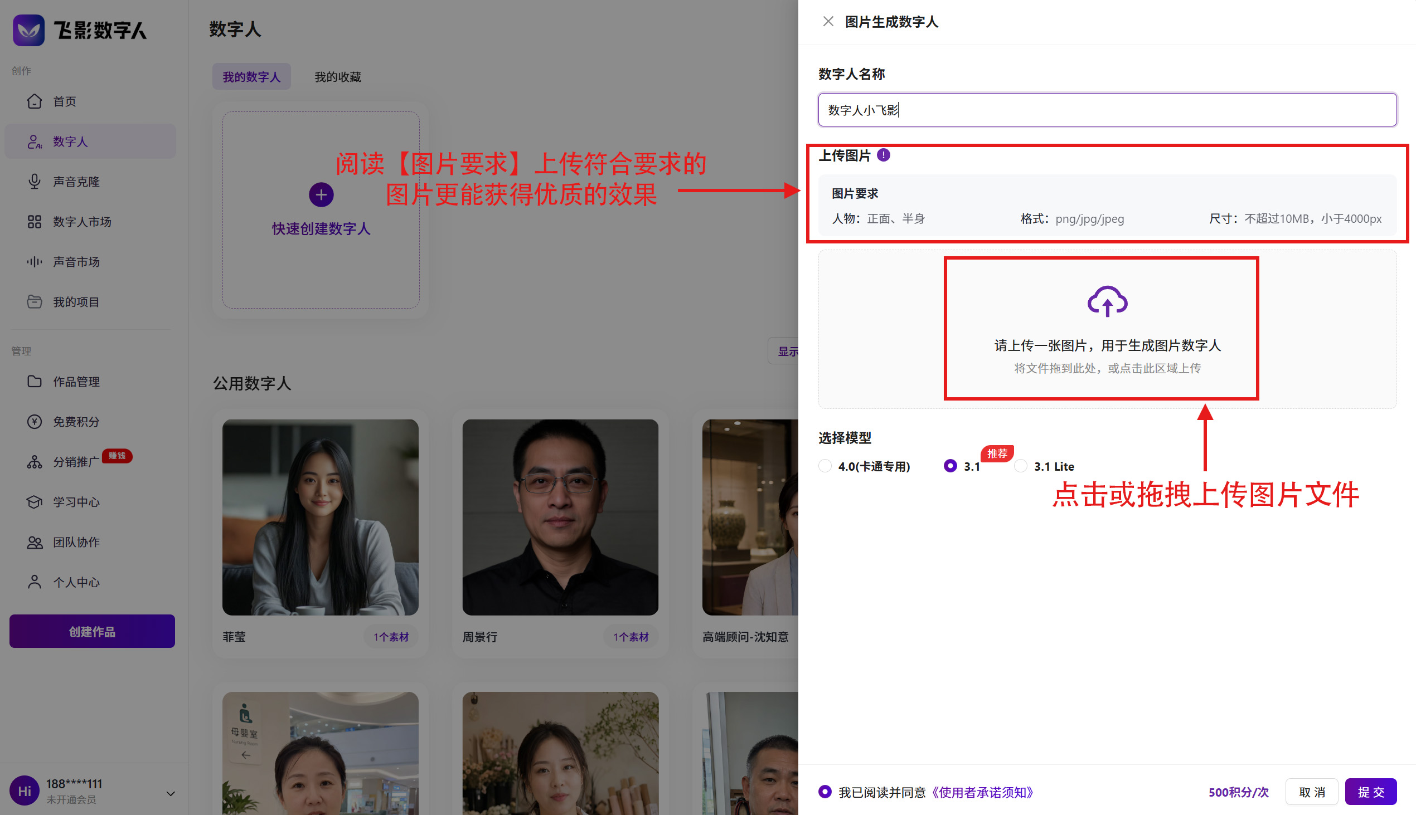Click the partially hidden 显示 button

784,351
